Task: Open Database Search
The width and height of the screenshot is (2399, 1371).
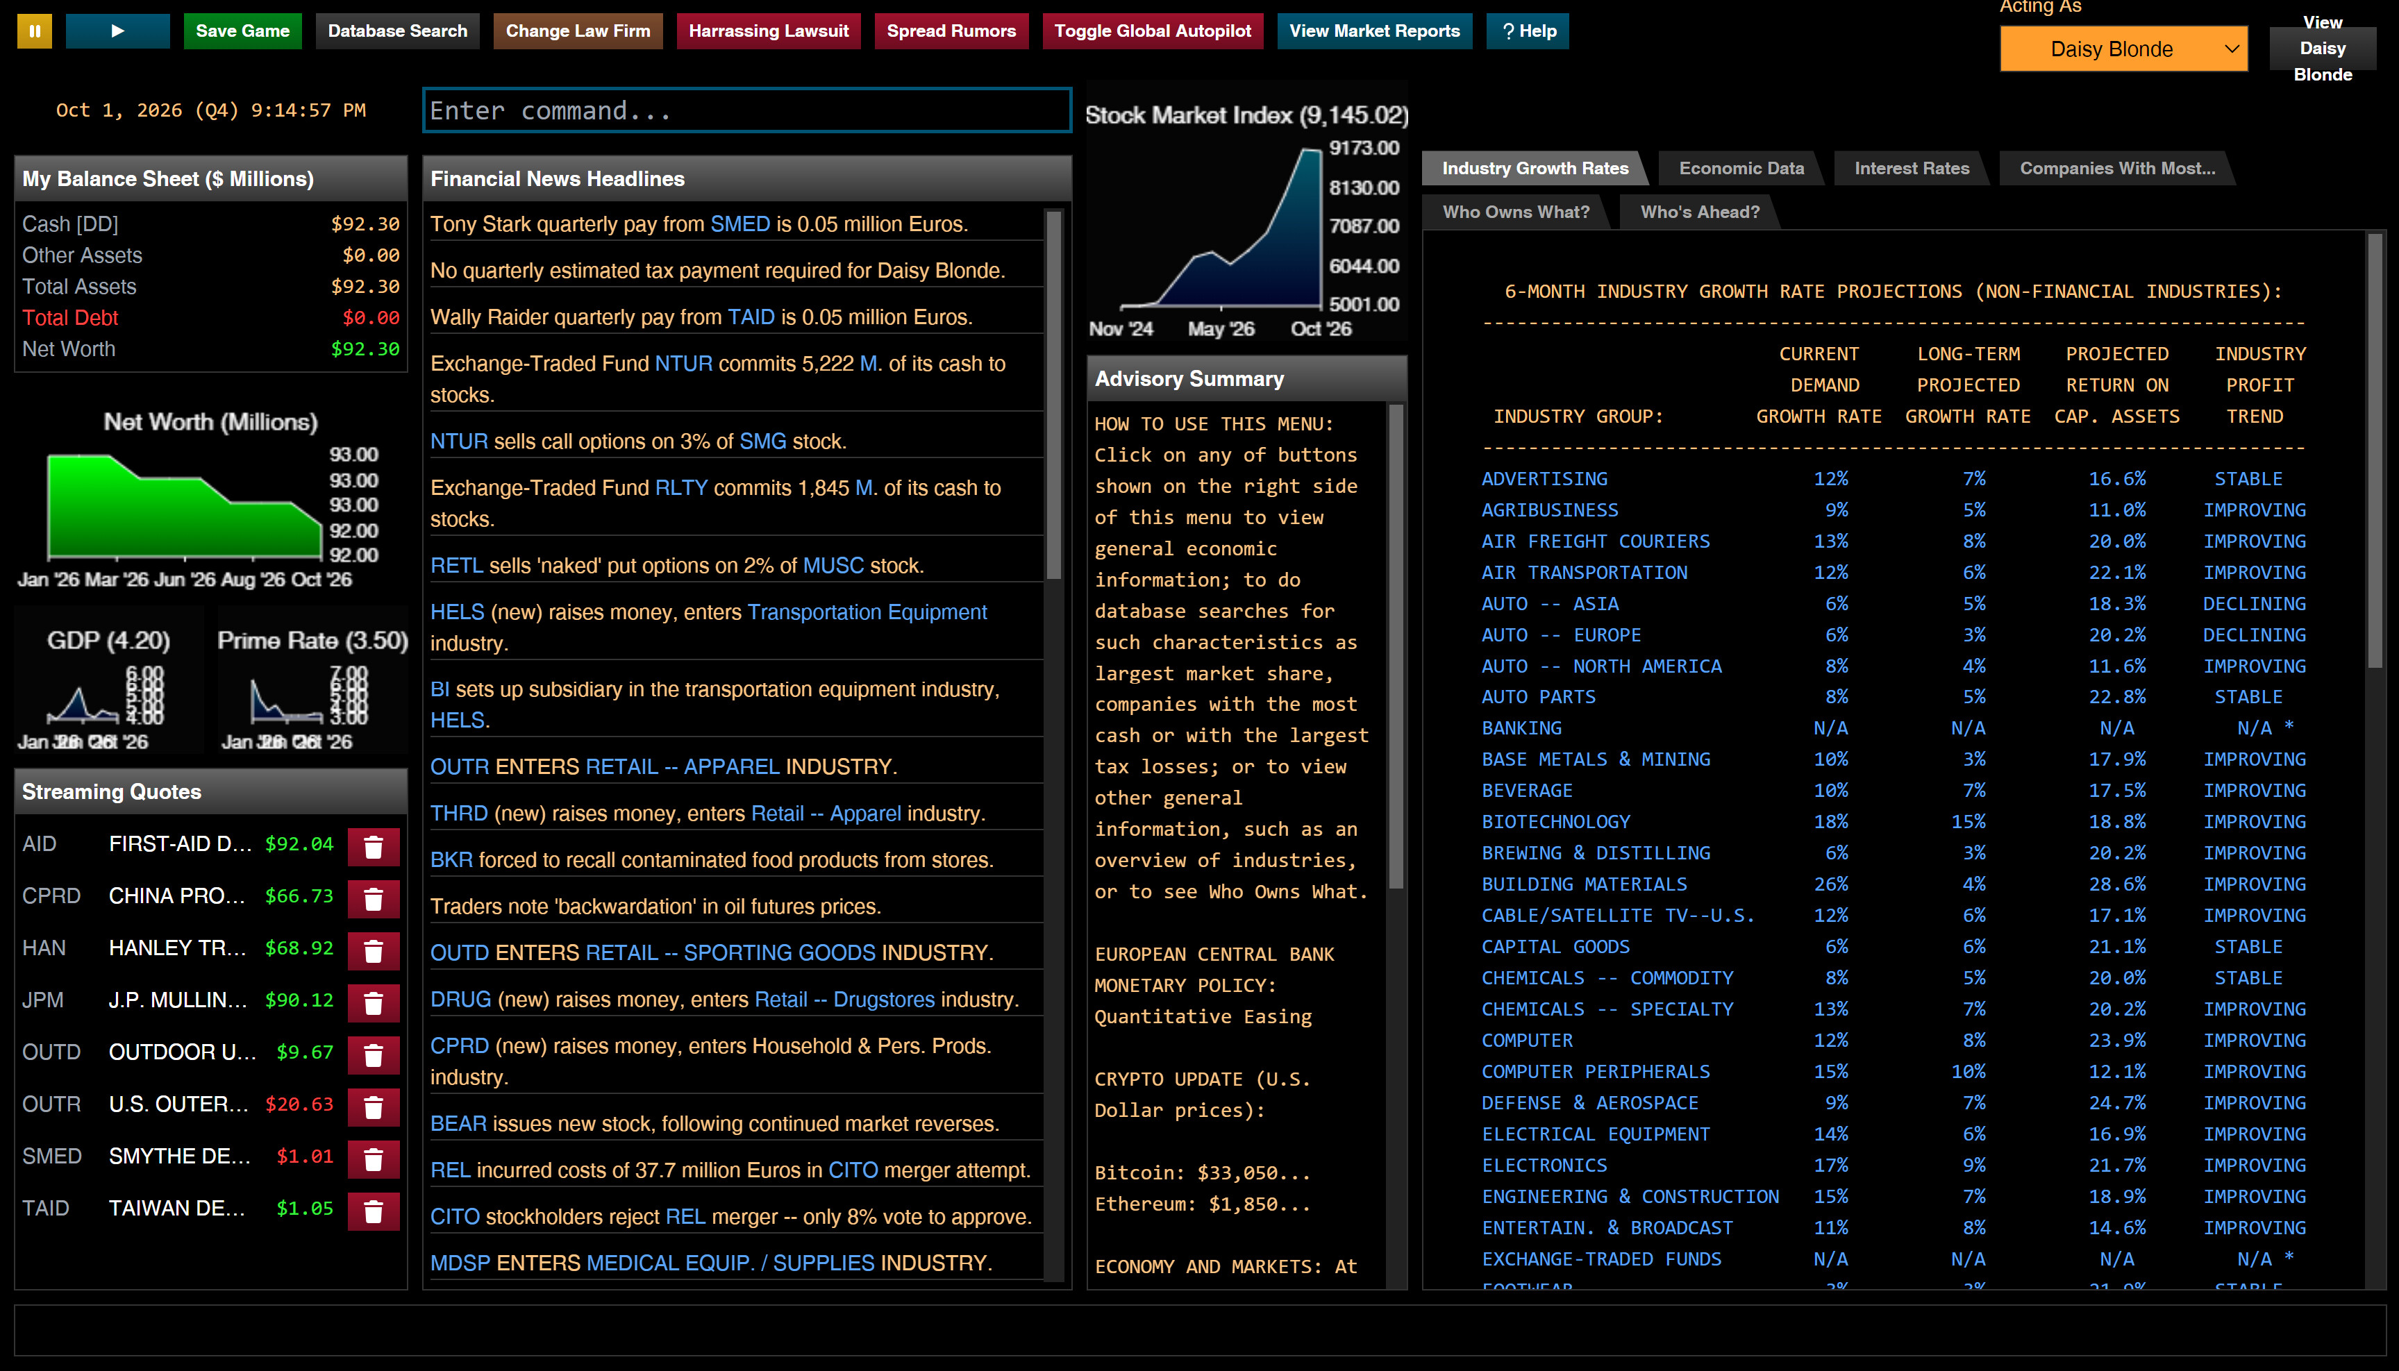Action: (396, 31)
